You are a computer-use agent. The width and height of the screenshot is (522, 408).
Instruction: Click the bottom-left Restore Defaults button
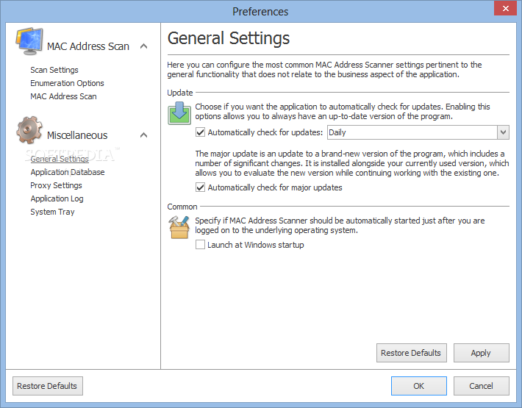(x=48, y=386)
